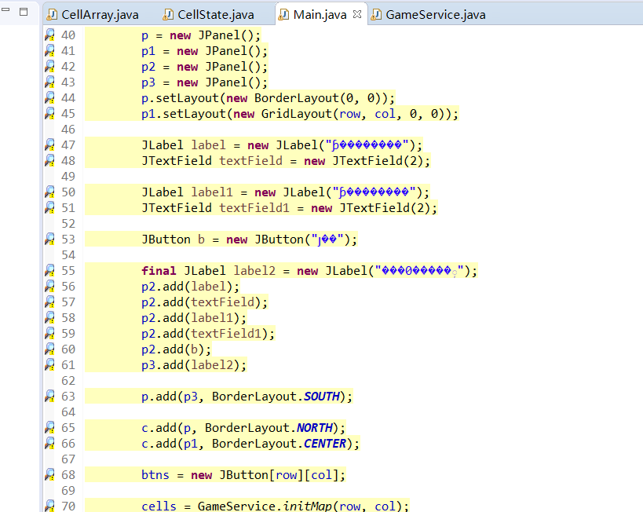Close the Main.java tab
The width and height of the screenshot is (643, 512).
point(357,14)
